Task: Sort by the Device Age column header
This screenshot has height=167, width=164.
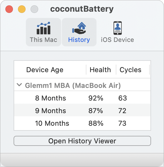Action: point(45,70)
